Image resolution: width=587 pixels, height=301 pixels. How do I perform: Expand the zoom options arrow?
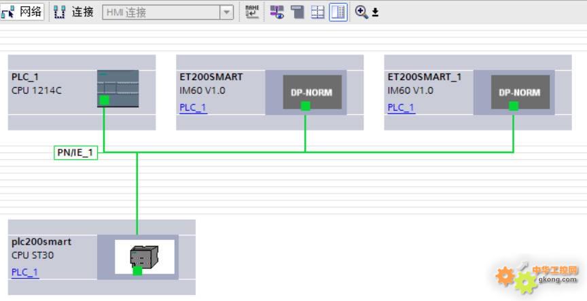375,12
